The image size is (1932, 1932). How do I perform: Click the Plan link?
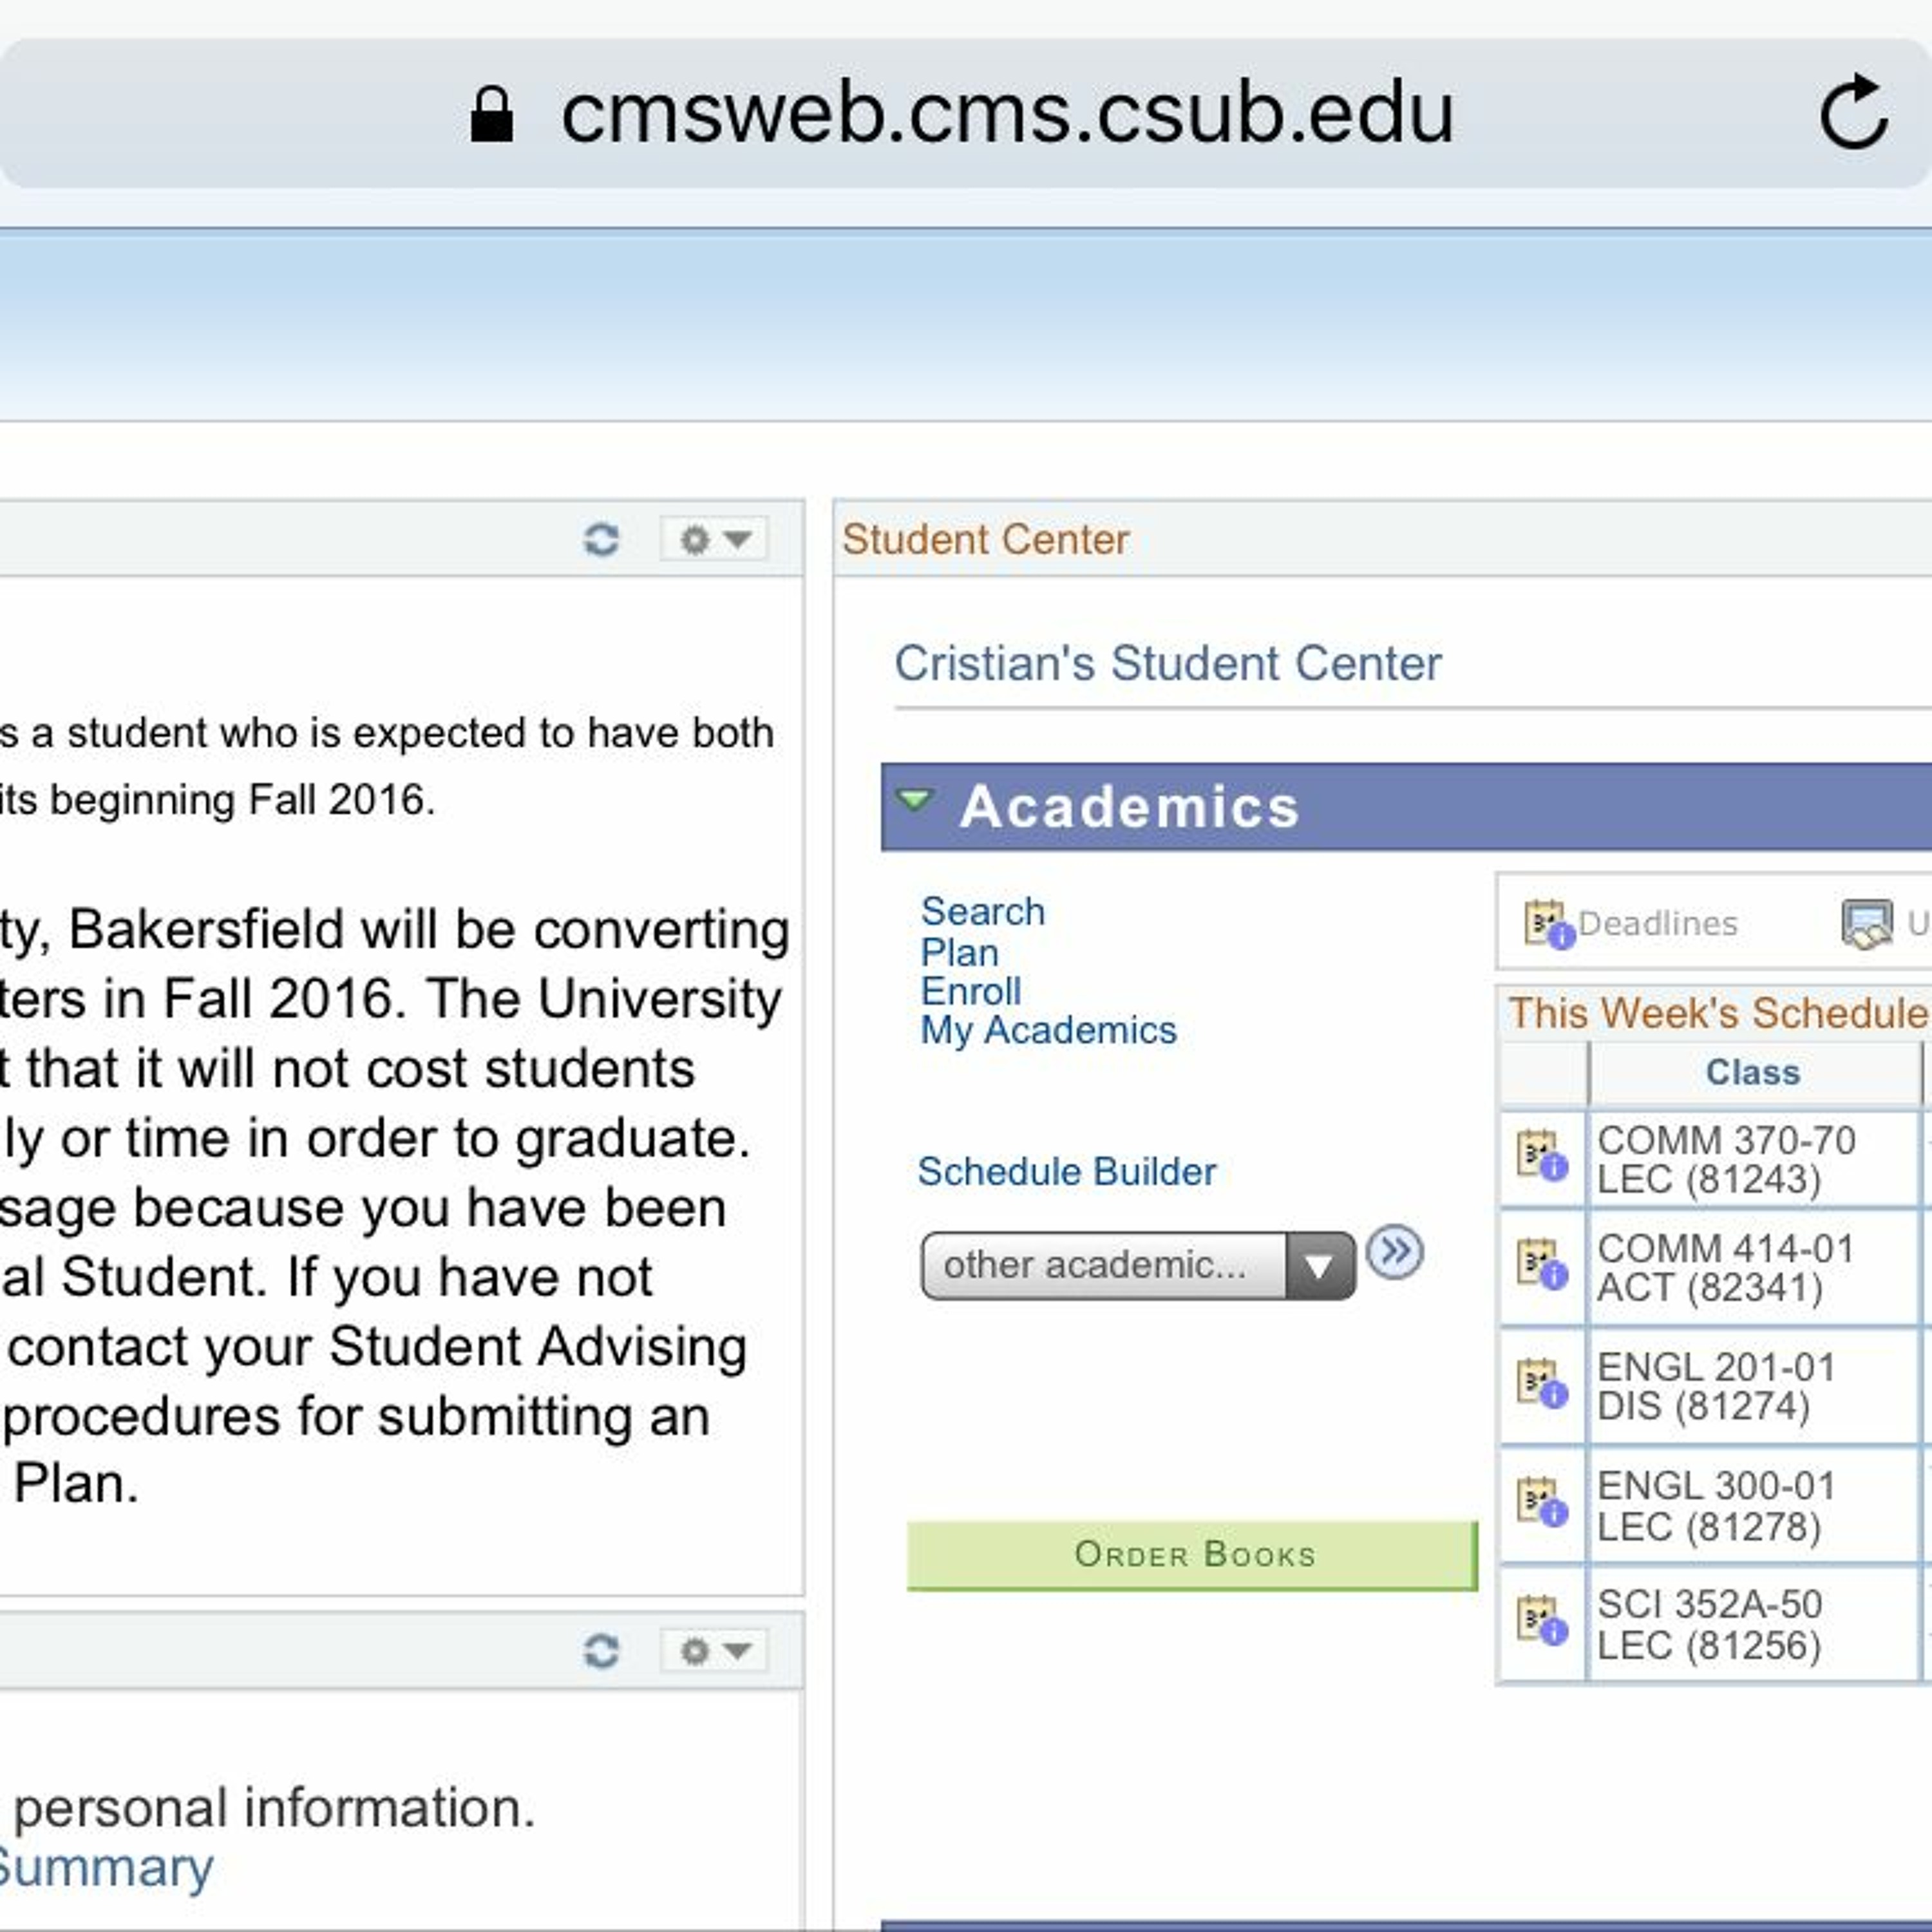tap(959, 952)
